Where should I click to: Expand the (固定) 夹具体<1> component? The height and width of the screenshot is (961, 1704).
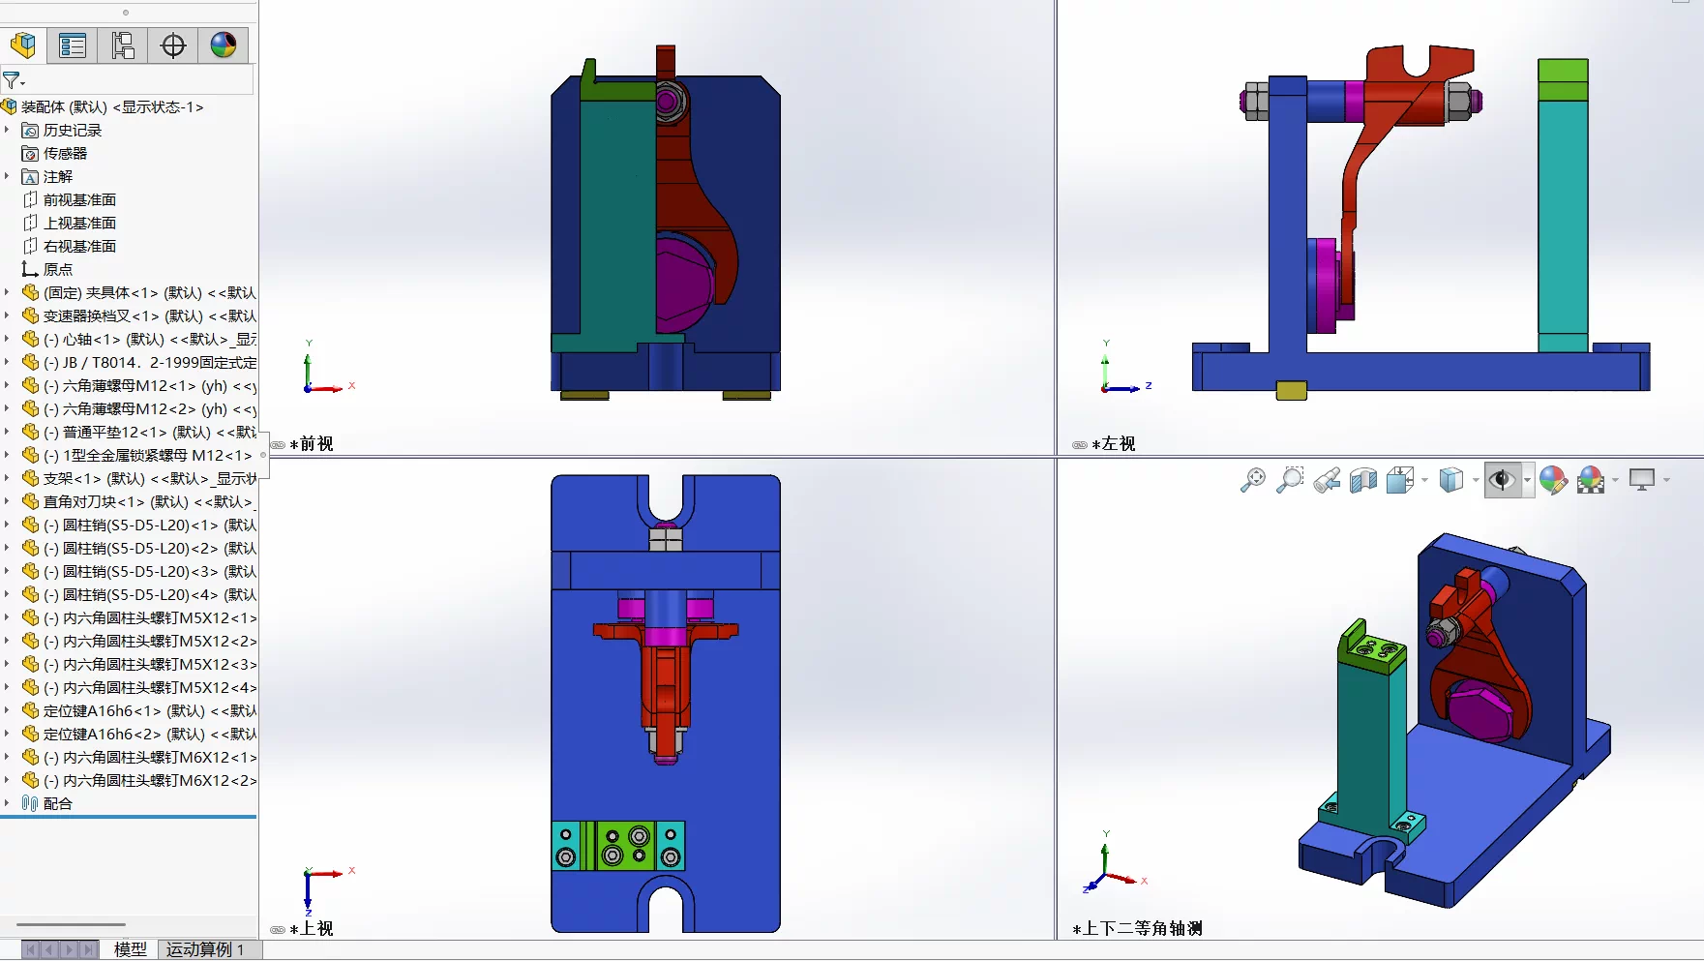(x=7, y=293)
